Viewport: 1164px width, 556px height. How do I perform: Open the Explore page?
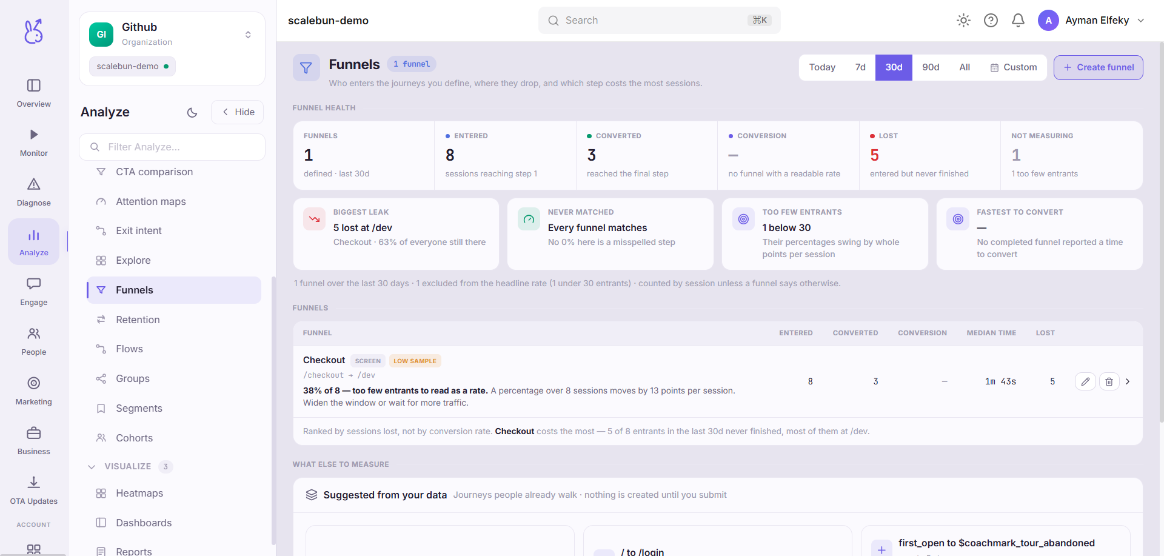pyautogui.click(x=174, y=260)
